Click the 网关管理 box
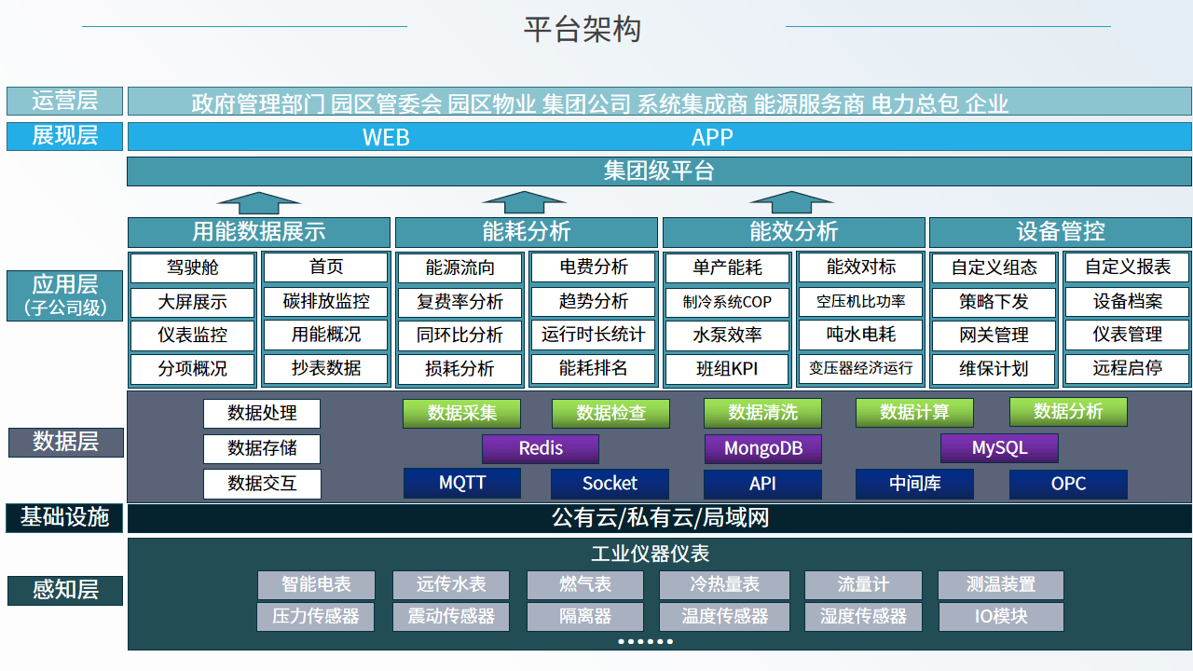The height and width of the screenshot is (671, 1193). pos(994,335)
